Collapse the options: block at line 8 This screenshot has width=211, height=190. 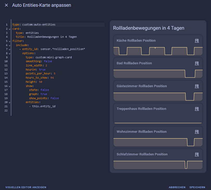tap(10, 53)
